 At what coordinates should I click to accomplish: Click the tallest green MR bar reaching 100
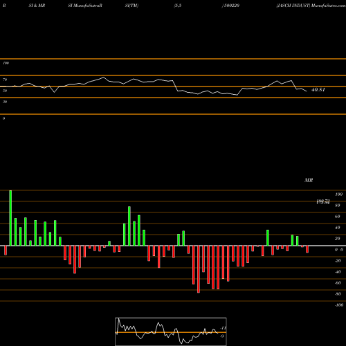(10, 218)
